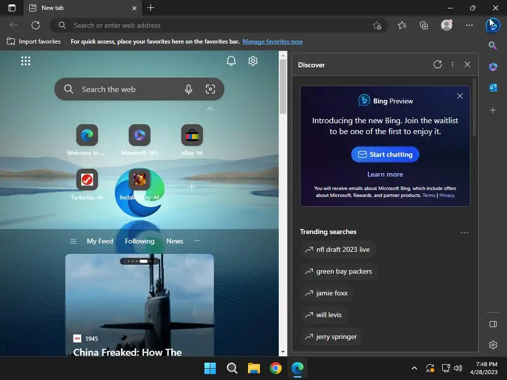Viewport: 507px width, 380px height.
Task: Launch Google Chrome from the taskbar
Action: click(x=275, y=368)
